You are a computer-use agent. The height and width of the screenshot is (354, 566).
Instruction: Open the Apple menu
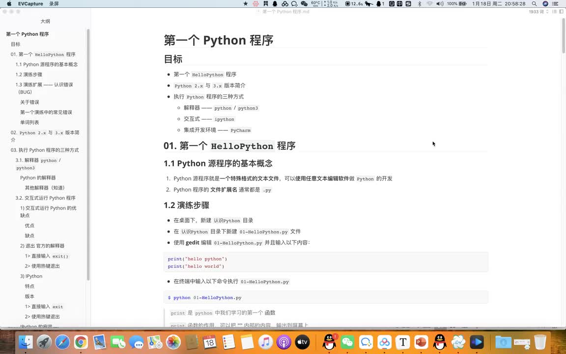(9, 3)
